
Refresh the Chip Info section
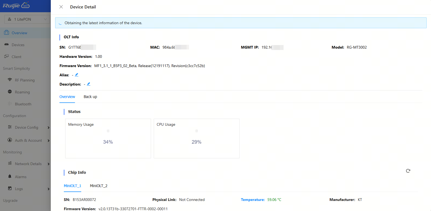point(408,171)
